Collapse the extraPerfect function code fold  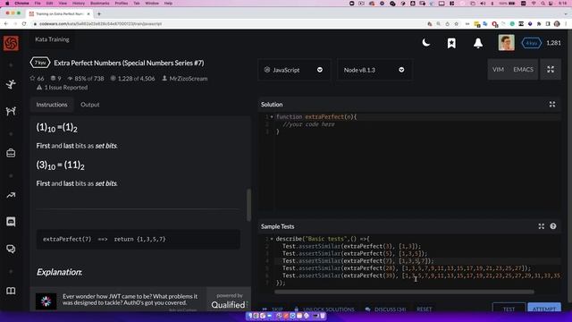pos(272,117)
